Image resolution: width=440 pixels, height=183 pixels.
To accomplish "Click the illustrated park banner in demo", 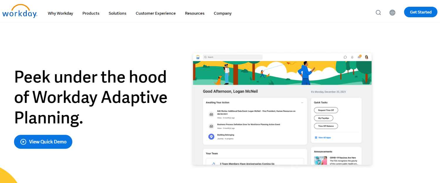I will 282,73.
